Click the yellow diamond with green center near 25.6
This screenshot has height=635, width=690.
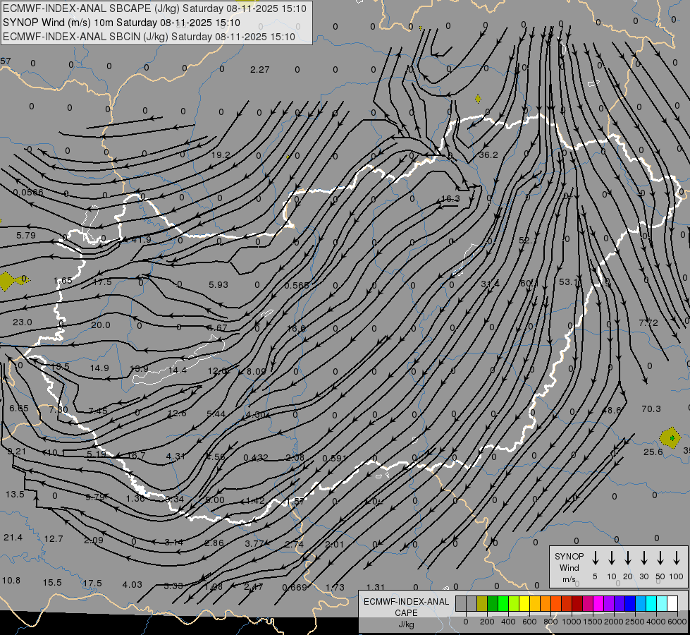coord(671,438)
